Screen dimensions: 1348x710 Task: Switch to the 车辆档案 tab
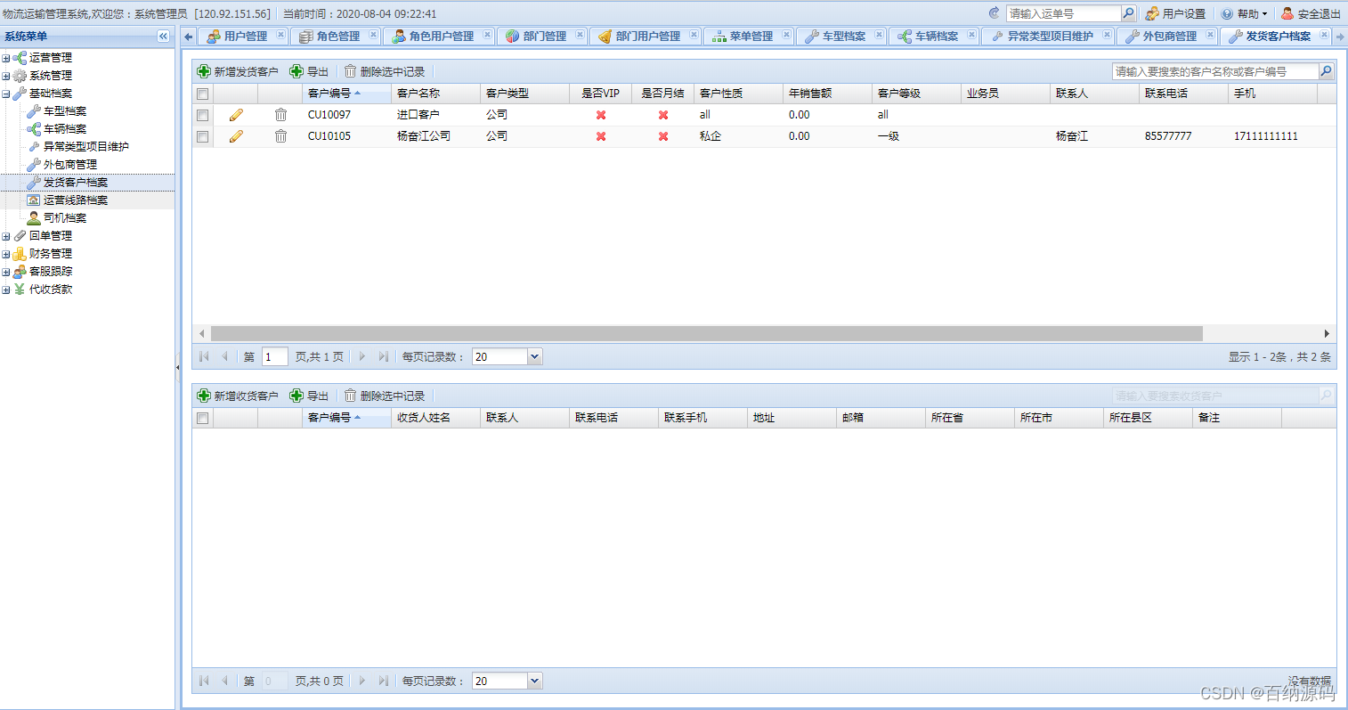tap(936, 37)
